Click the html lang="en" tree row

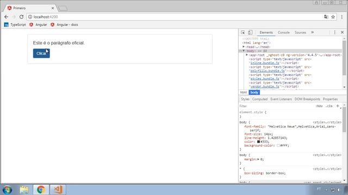click(x=256, y=43)
